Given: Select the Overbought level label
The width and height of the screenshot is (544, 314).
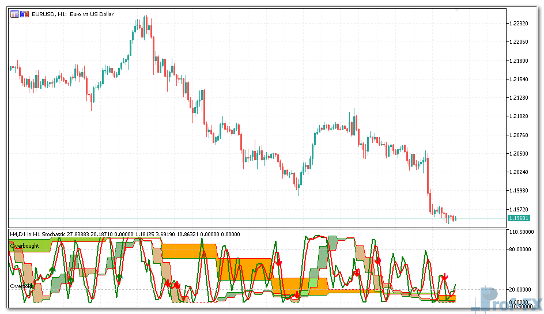Looking at the screenshot, I should [x=23, y=245].
